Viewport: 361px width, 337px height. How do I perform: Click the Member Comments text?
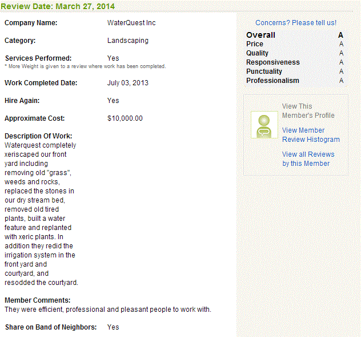coord(108,310)
